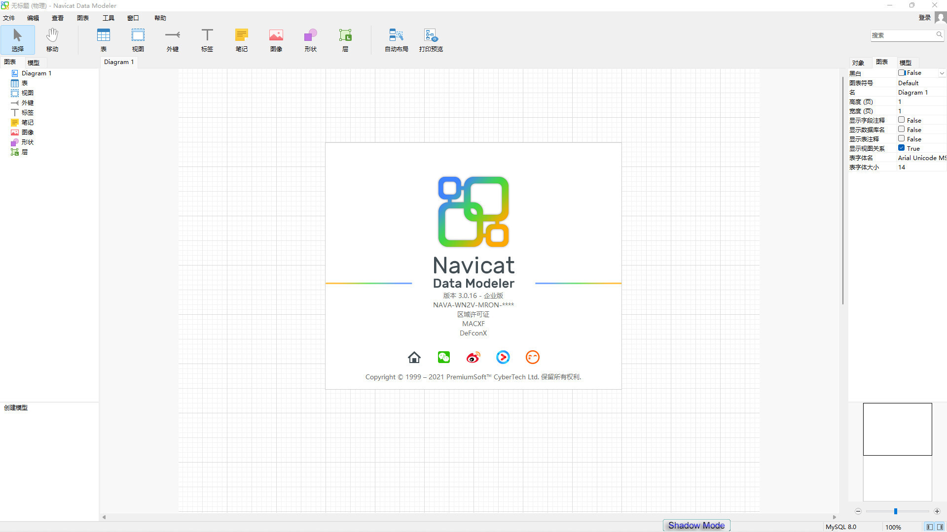Run 自动布局 auto layout
Viewport: 947px width, 532px height.
click(396, 39)
